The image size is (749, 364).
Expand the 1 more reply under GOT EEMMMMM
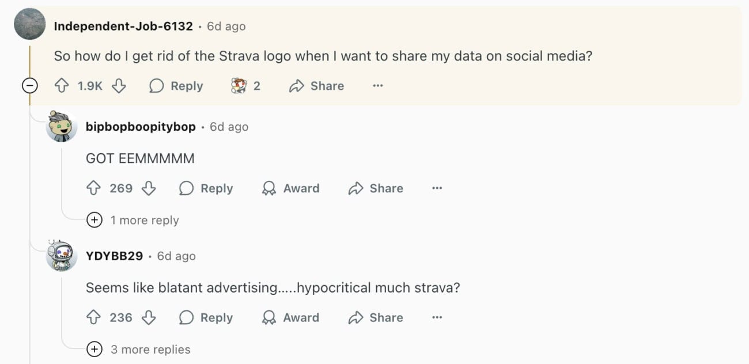[134, 220]
